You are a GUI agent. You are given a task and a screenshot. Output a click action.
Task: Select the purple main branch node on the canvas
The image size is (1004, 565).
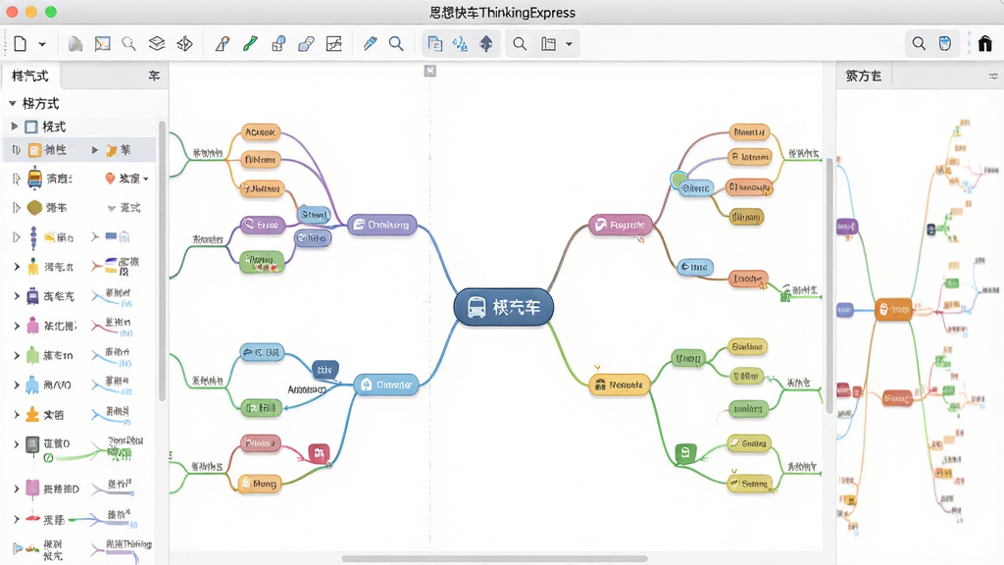[x=382, y=225]
